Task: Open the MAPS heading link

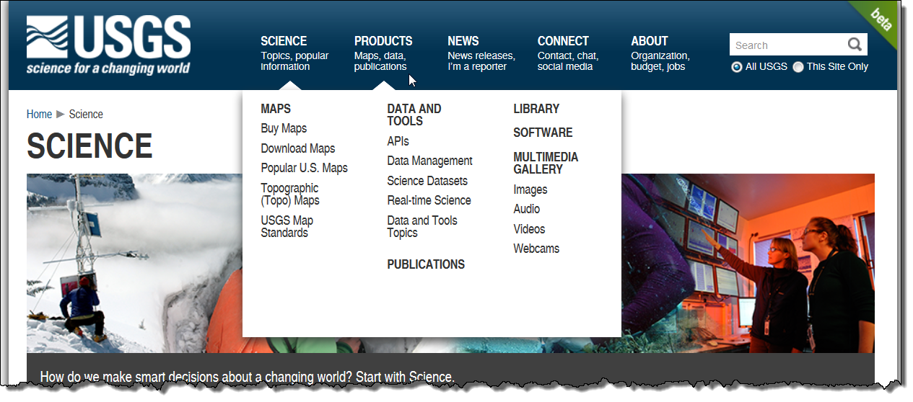Action: click(276, 109)
